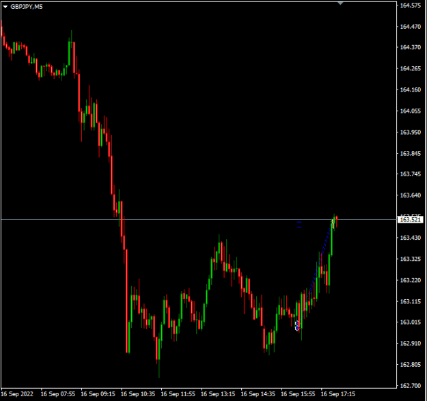Click the 163.745 price scale label
427x401 pixels.
click(x=410, y=174)
